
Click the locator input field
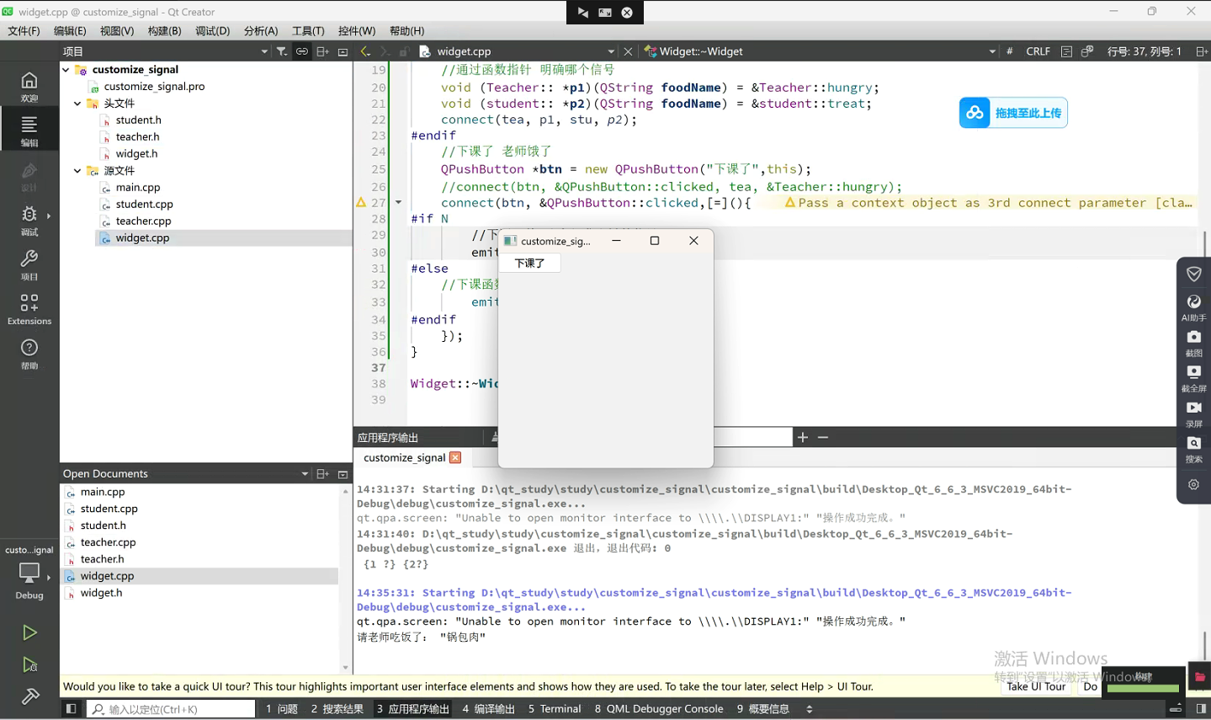pyautogui.click(x=172, y=709)
